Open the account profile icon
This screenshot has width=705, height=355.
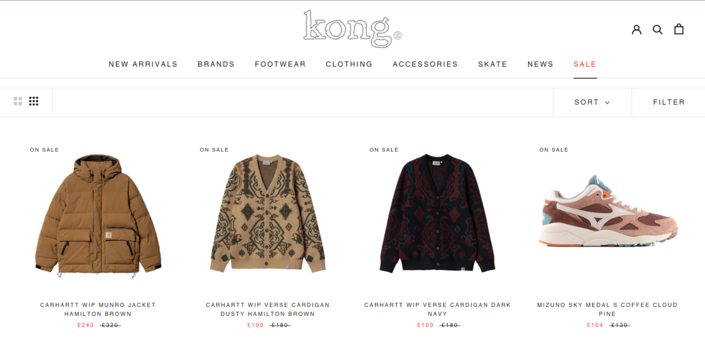click(636, 30)
